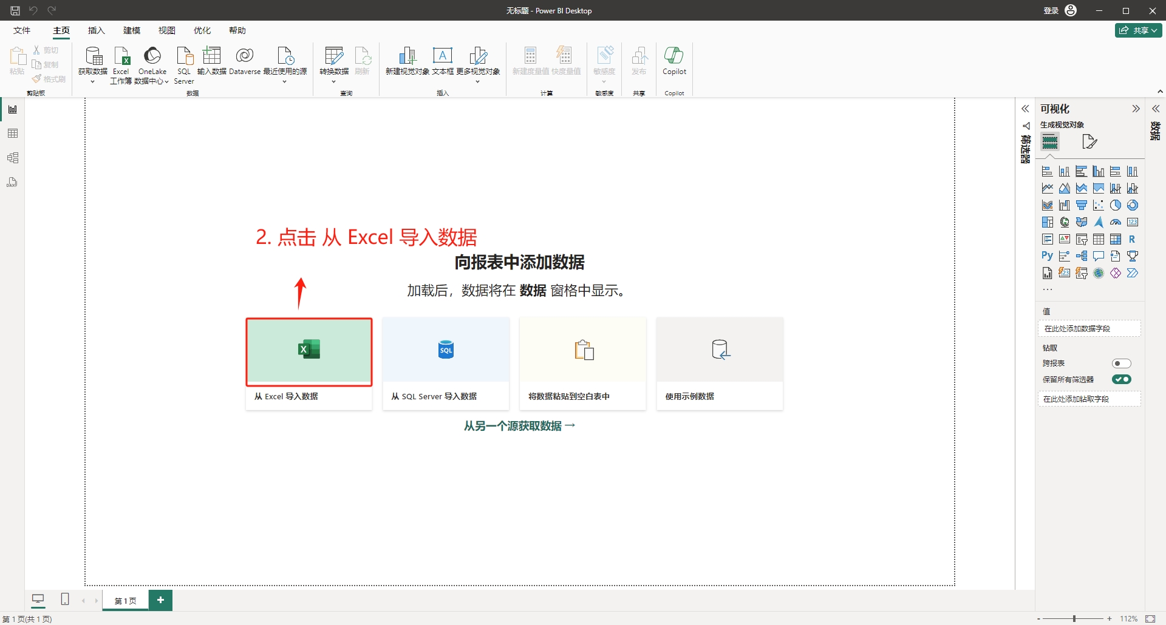Image resolution: width=1166 pixels, height=625 pixels.
Task: Click the Excel 工作簿 icon in the ribbon
Action: pos(121,64)
